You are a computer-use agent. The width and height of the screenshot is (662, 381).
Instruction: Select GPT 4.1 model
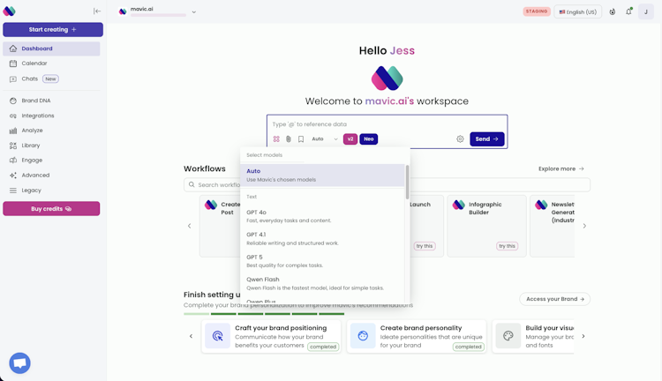tap(322, 238)
